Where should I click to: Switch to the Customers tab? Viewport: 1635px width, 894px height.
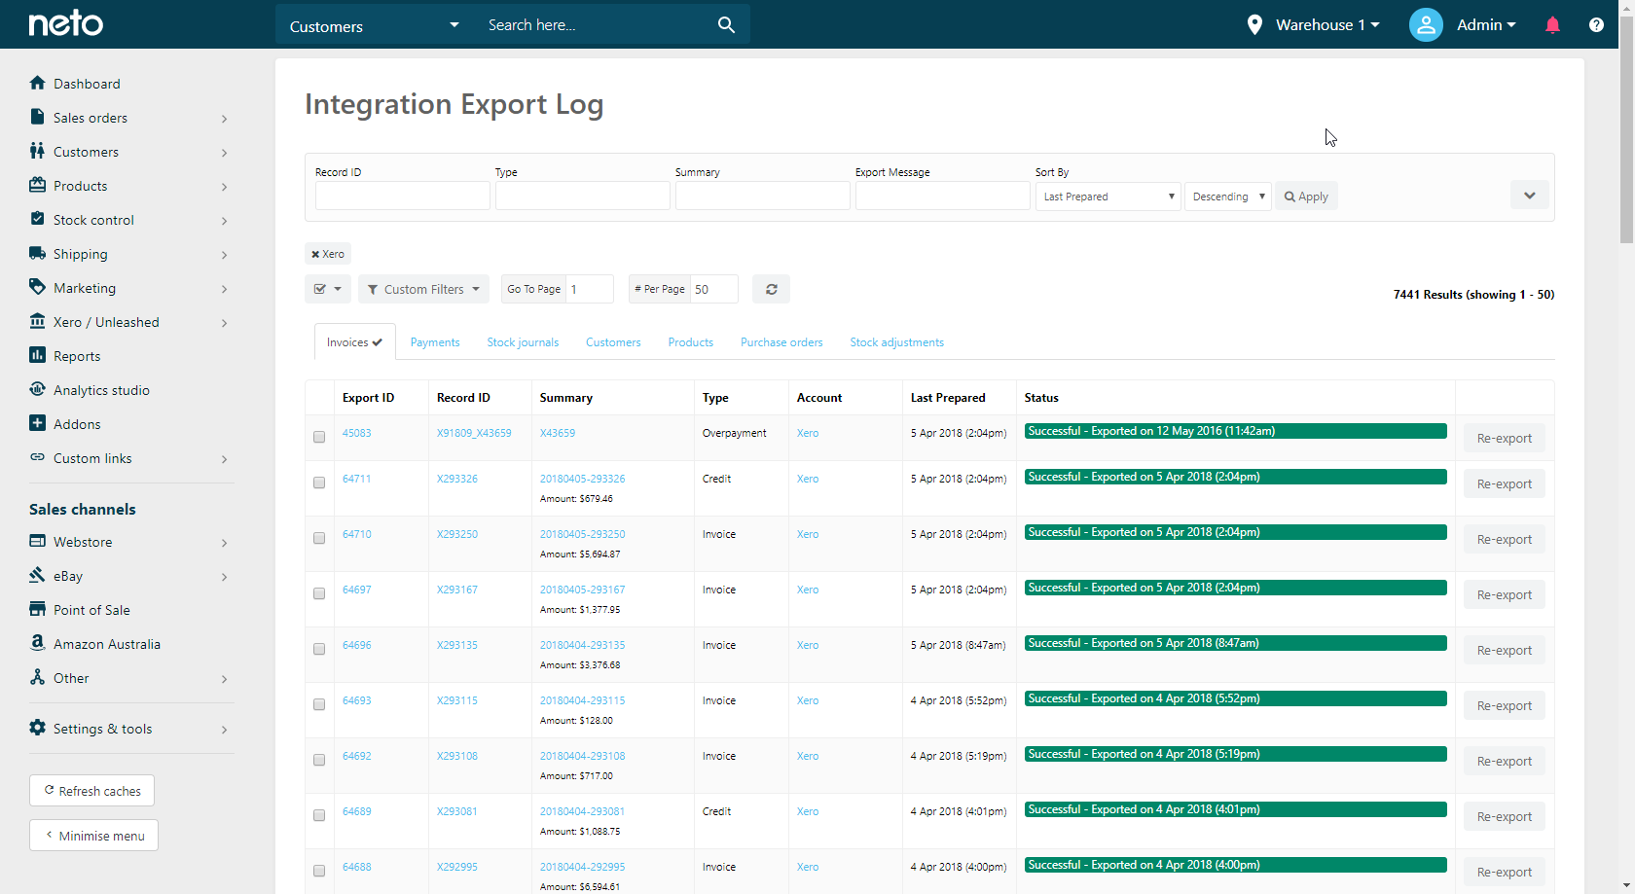(x=613, y=342)
